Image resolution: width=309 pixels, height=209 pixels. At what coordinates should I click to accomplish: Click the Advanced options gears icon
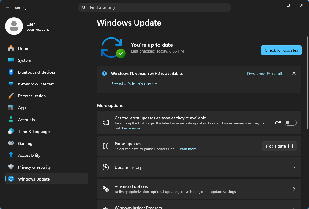[106, 189]
